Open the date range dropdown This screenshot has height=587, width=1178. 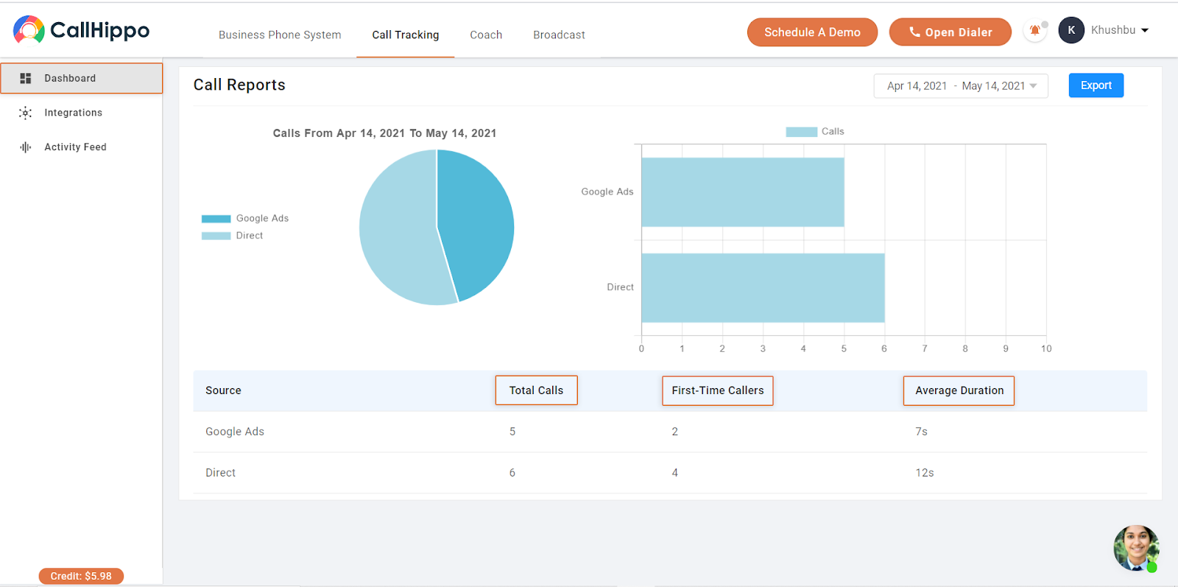click(961, 85)
